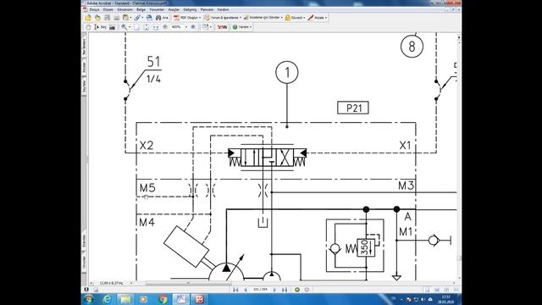This screenshot has height=305, width=542.
Task: Click the grayed next view button
Action: tap(307, 290)
